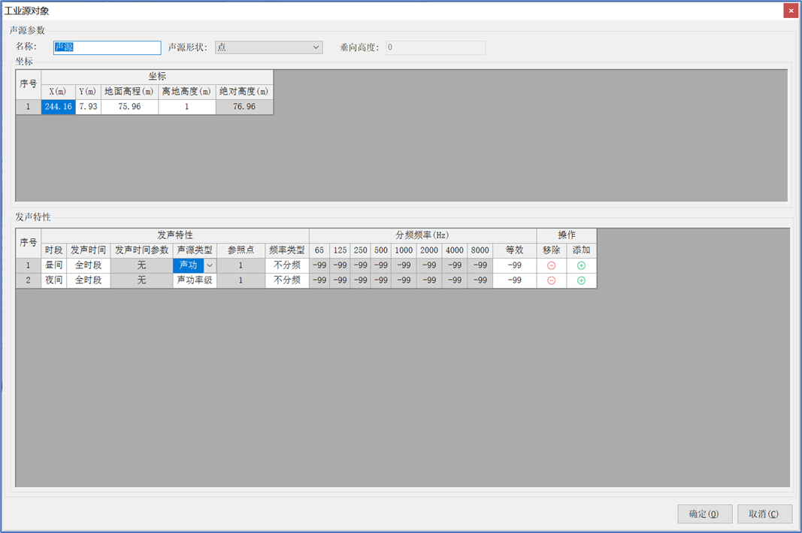Click red remove icon in row 1
Image resolution: width=802 pixels, height=533 pixels.
pyautogui.click(x=552, y=265)
